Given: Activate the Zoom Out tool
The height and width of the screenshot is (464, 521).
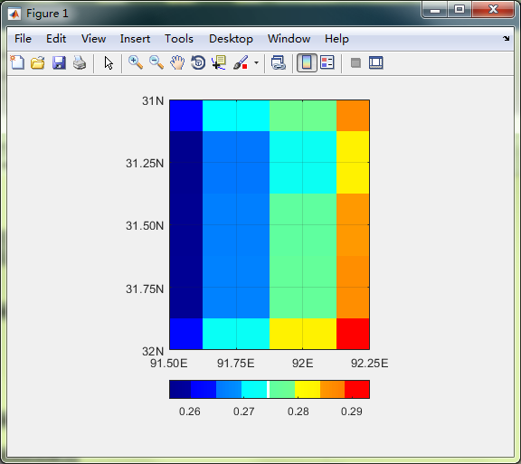Looking at the screenshot, I should tap(156, 62).
